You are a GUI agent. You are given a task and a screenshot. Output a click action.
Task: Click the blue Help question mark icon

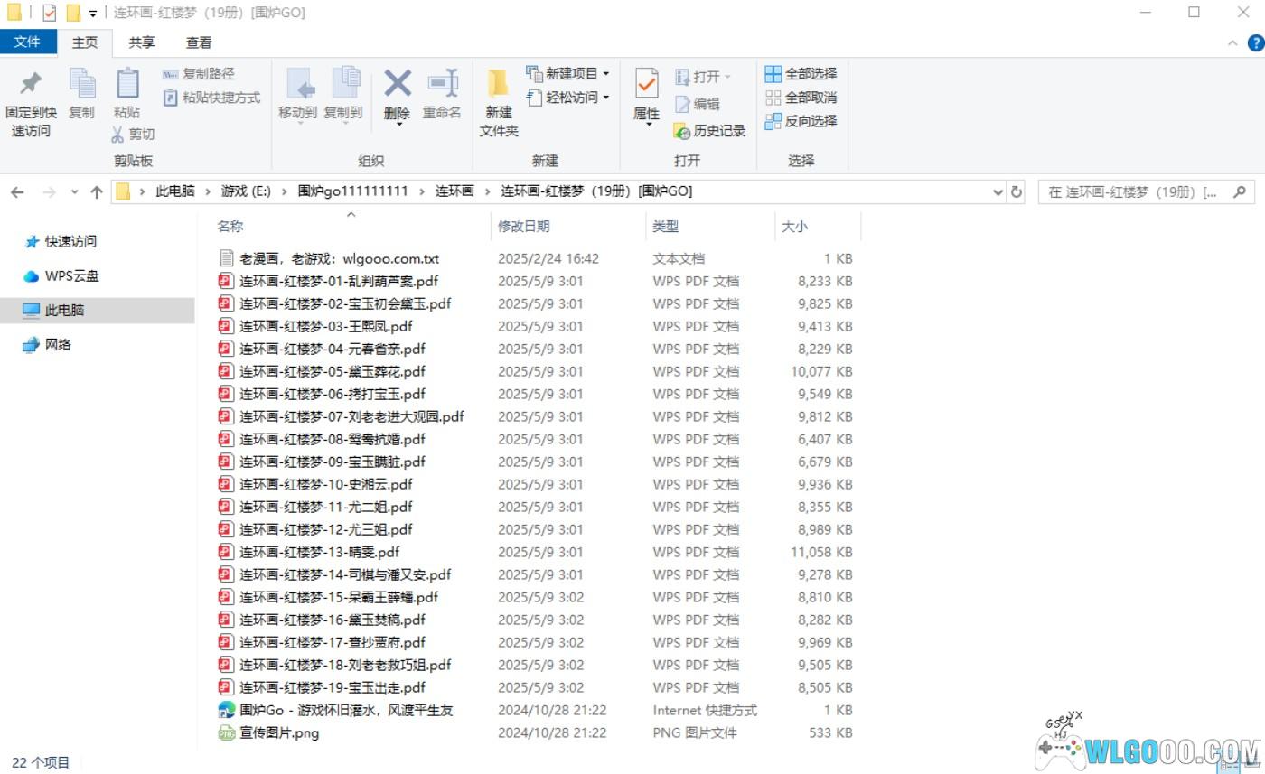1255,42
